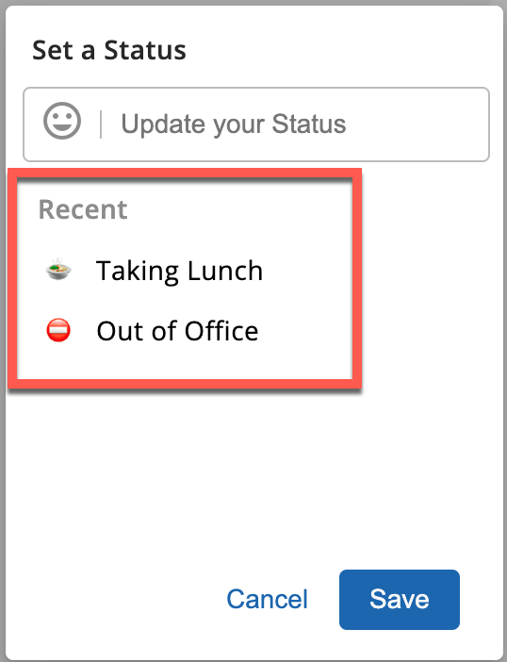The height and width of the screenshot is (662, 507).
Task: Apply the Out of Office status text
Action: (177, 331)
